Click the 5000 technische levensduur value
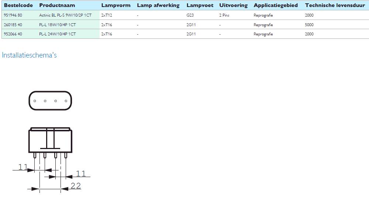369x197 pixels. tap(309, 25)
